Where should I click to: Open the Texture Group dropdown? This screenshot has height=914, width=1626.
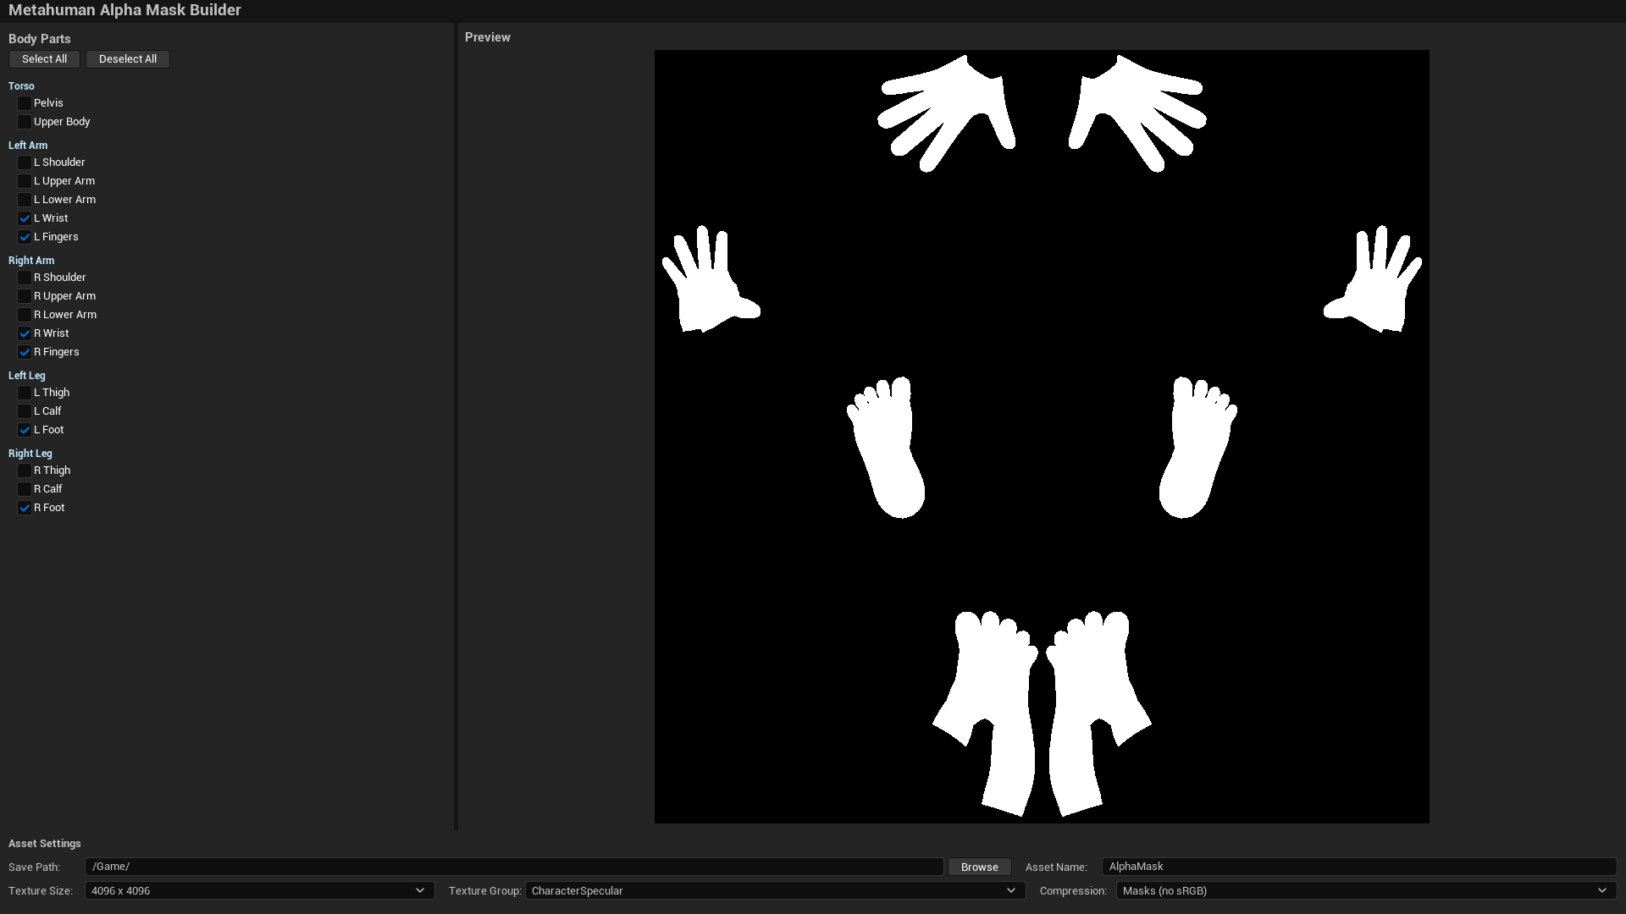click(775, 890)
